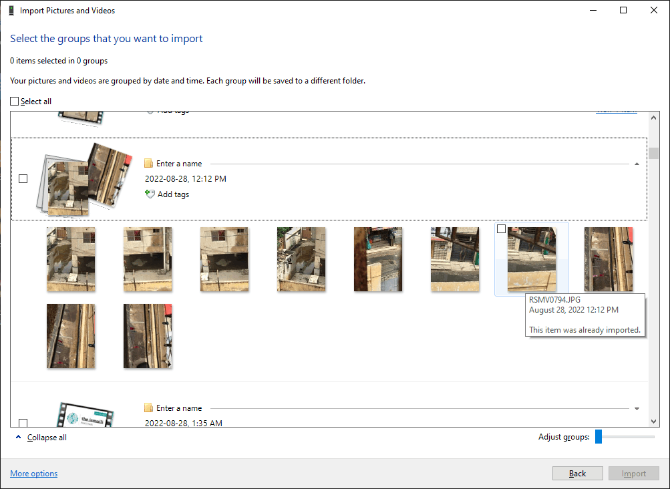Image resolution: width=670 pixels, height=489 pixels.
Task: Click folder icon of 12:12 PM group
Action: pyautogui.click(x=149, y=163)
